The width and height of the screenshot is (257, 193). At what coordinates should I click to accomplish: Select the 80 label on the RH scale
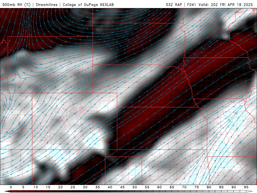(x=209, y=187)
